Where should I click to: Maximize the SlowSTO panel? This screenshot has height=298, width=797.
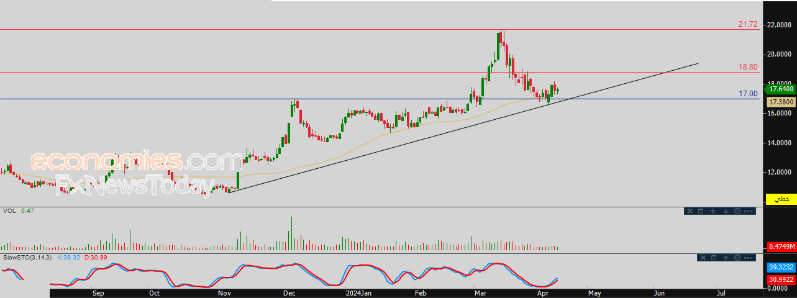point(715,258)
